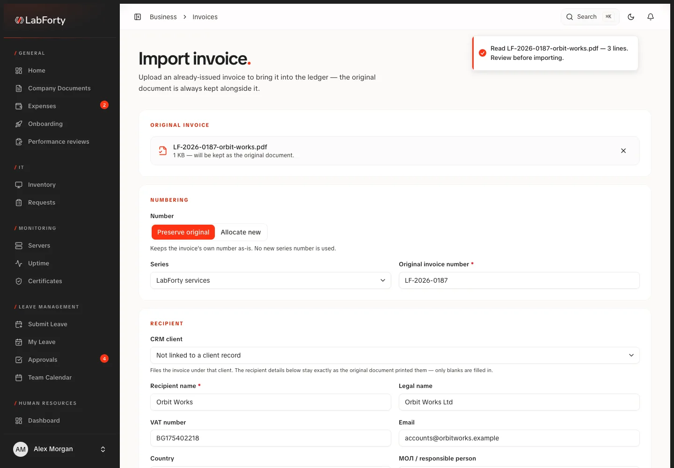Image resolution: width=674 pixels, height=468 pixels.
Task: Click the Approvals badge showing 4
Action: 104,358
